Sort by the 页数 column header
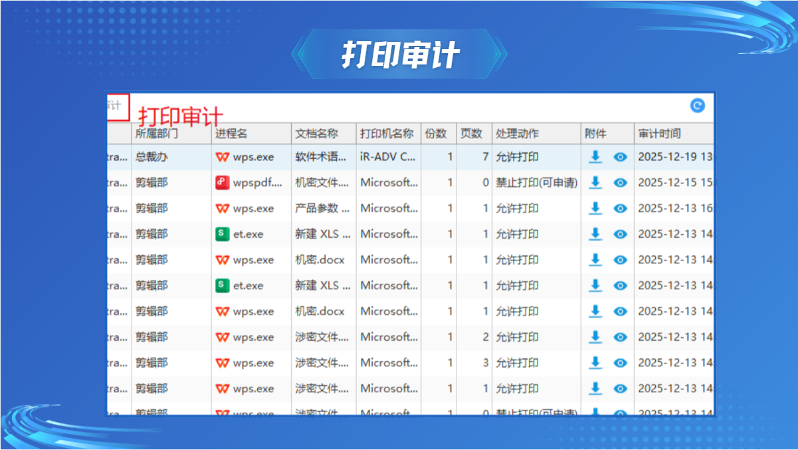The width and height of the screenshot is (798, 450). coord(474,134)
